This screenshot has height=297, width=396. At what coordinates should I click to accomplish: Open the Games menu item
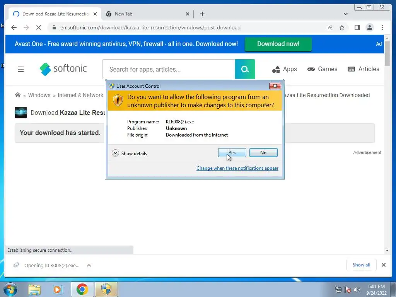[x=322, y=69]
